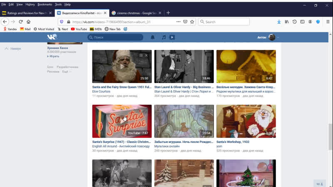333x187 pixels.
Task: Open Most Visited bookmarks folder
Action: pyautogui.click(x=44, y=29)
